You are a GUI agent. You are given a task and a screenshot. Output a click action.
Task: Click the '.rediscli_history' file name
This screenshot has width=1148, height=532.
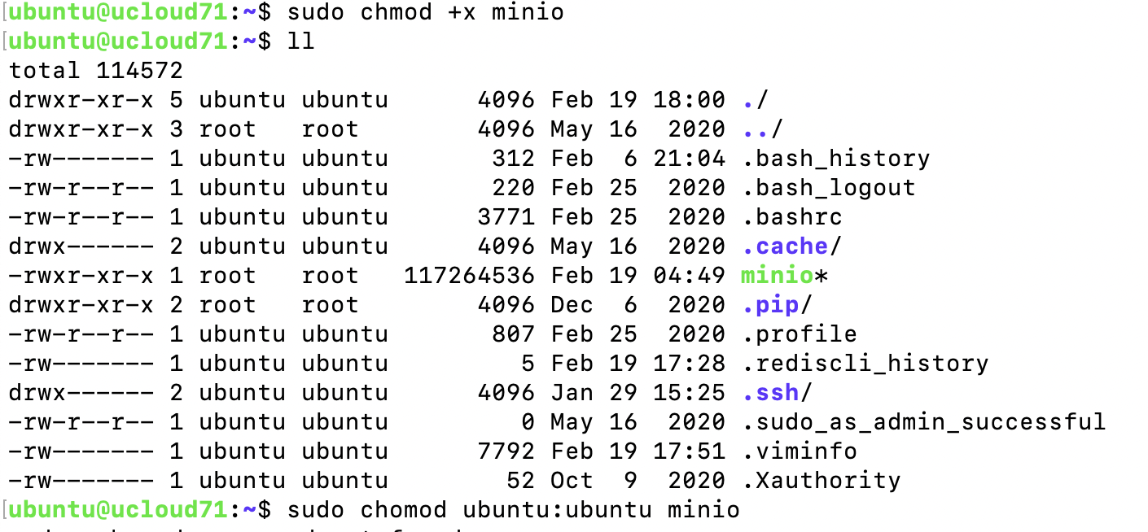tap(865, 364)
